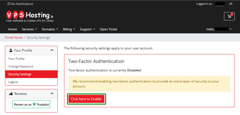Click the thumbs-up Reviews icon

(x=11, y=93)
